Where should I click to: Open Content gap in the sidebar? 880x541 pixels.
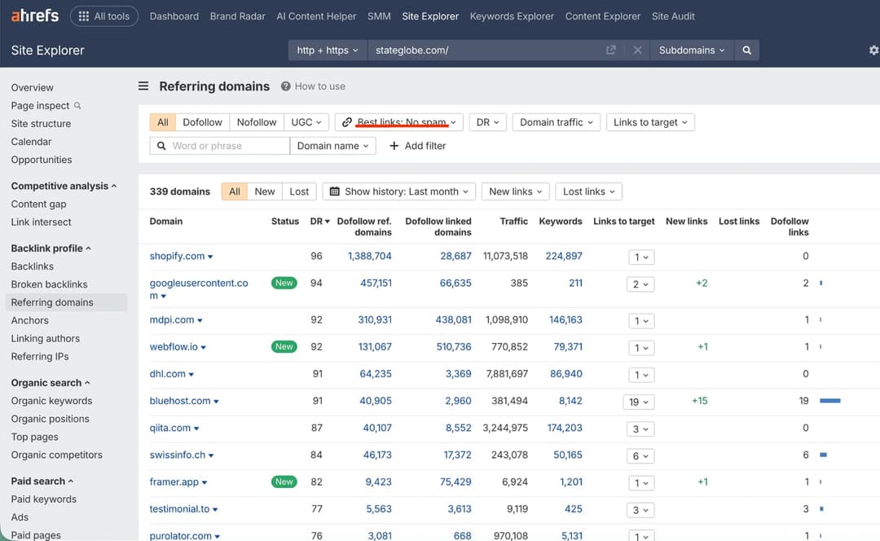39,204
